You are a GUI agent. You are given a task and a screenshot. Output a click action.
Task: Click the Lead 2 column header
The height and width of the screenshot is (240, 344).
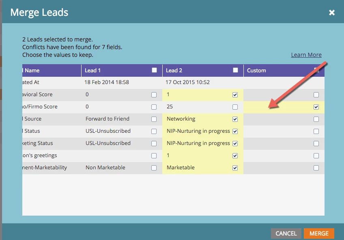pyautogui.click(x=203, y=71)
